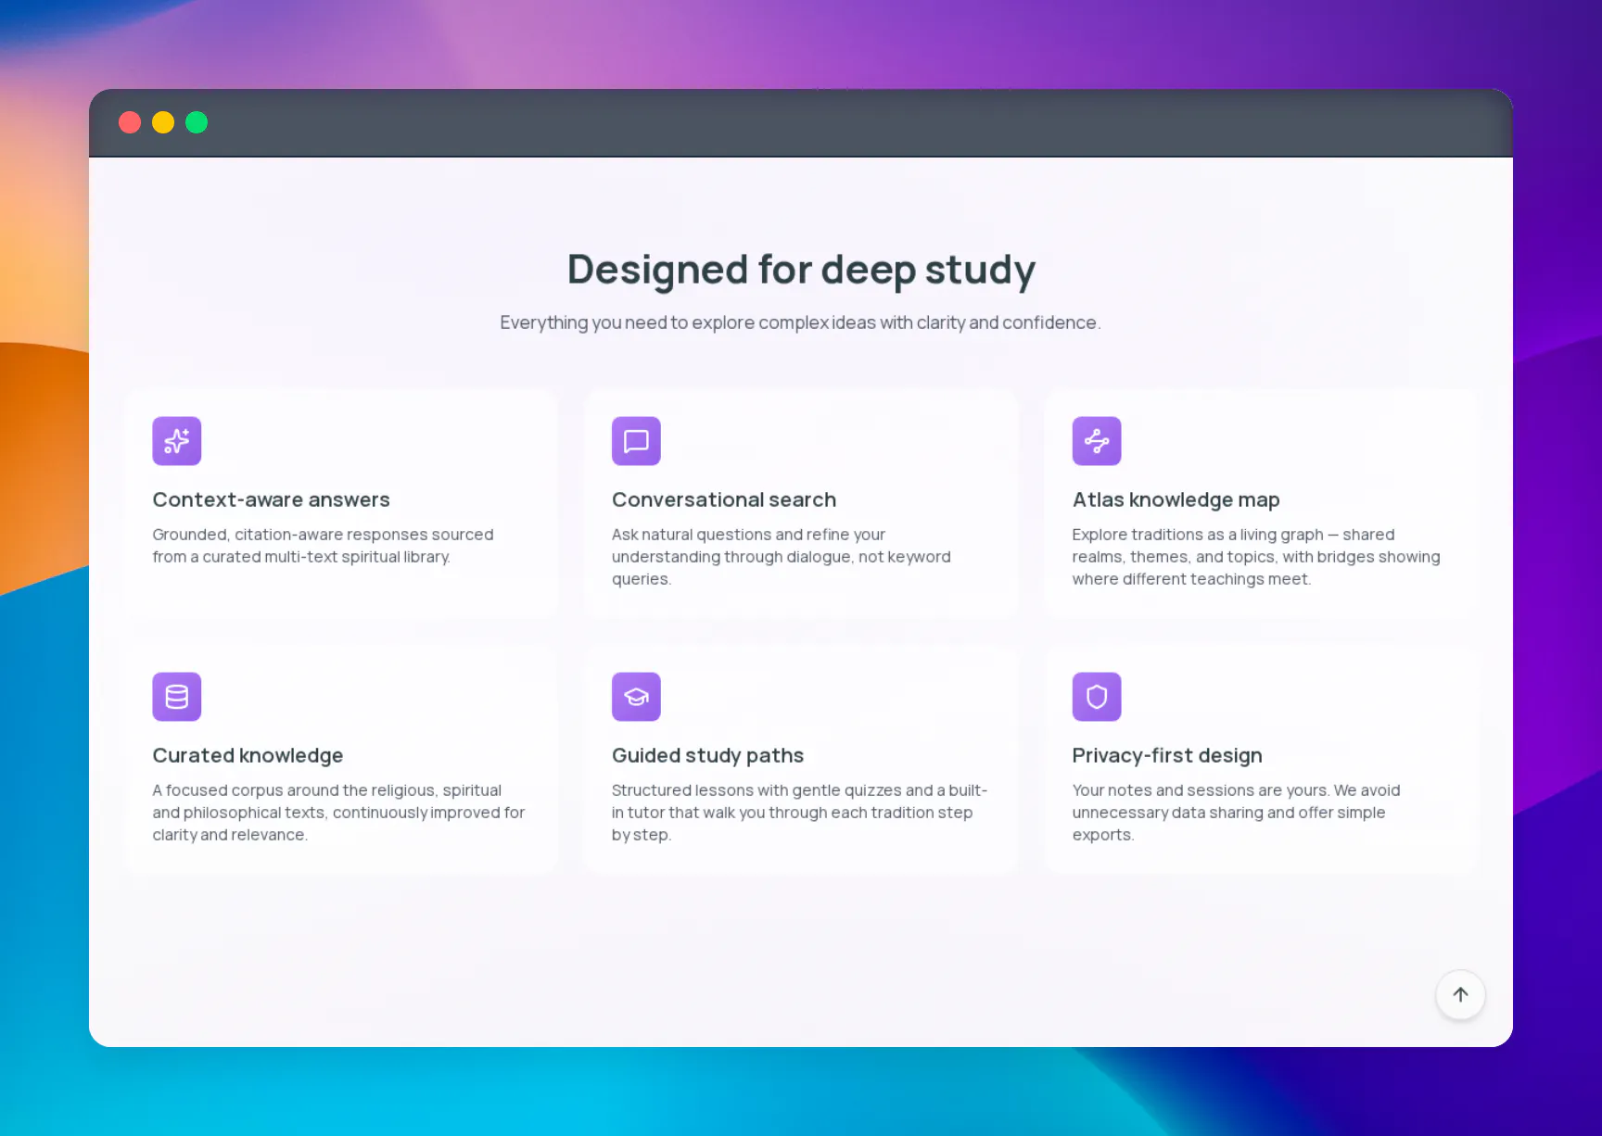1602x1136 pixels.
Task: Click the graduation cap icon for Guided study paths
Action: (636, 697)
